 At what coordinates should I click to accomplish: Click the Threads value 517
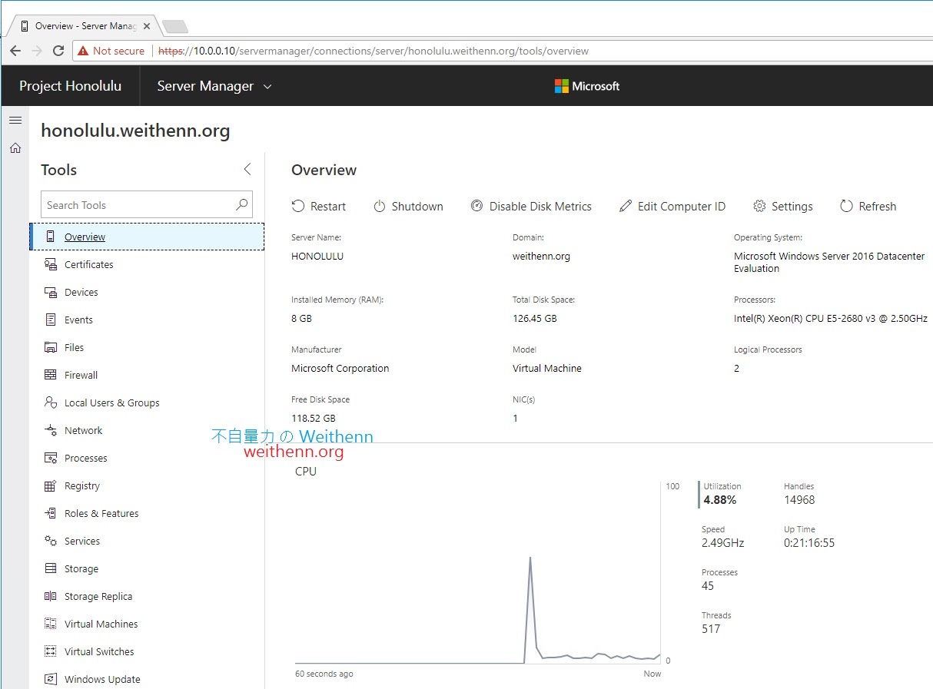pyautogui.click(x=711, y=629)
